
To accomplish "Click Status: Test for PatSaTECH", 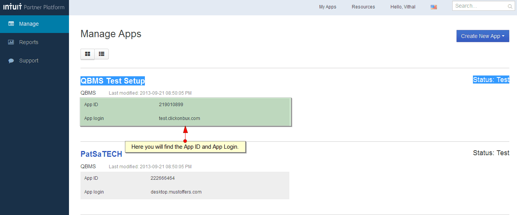I will pos(491,153).
